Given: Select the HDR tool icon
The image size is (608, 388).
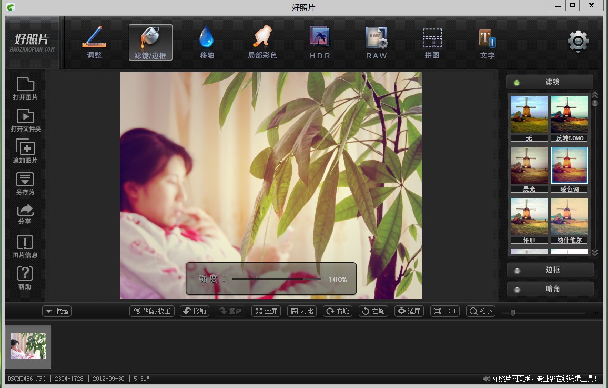Looking at the screenshot, I should tap(320, 42).
